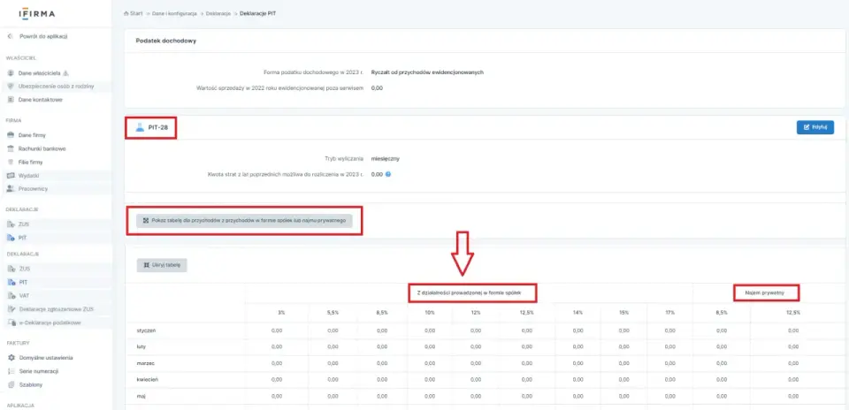Click the Podatek dochodowy heading

165,42
